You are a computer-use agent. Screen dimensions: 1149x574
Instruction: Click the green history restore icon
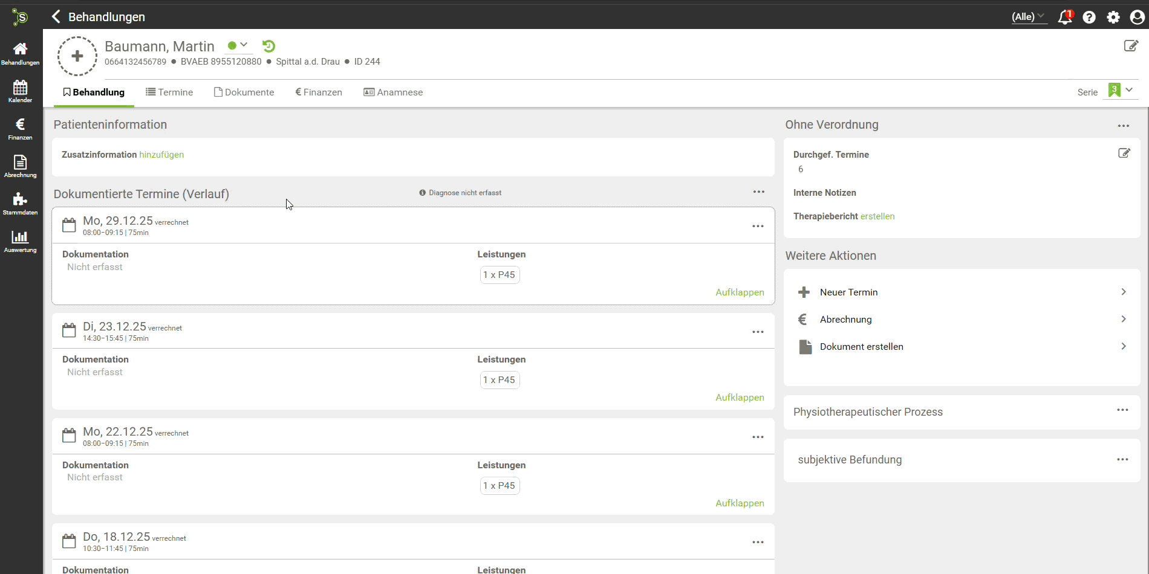[x=269, y=46]
